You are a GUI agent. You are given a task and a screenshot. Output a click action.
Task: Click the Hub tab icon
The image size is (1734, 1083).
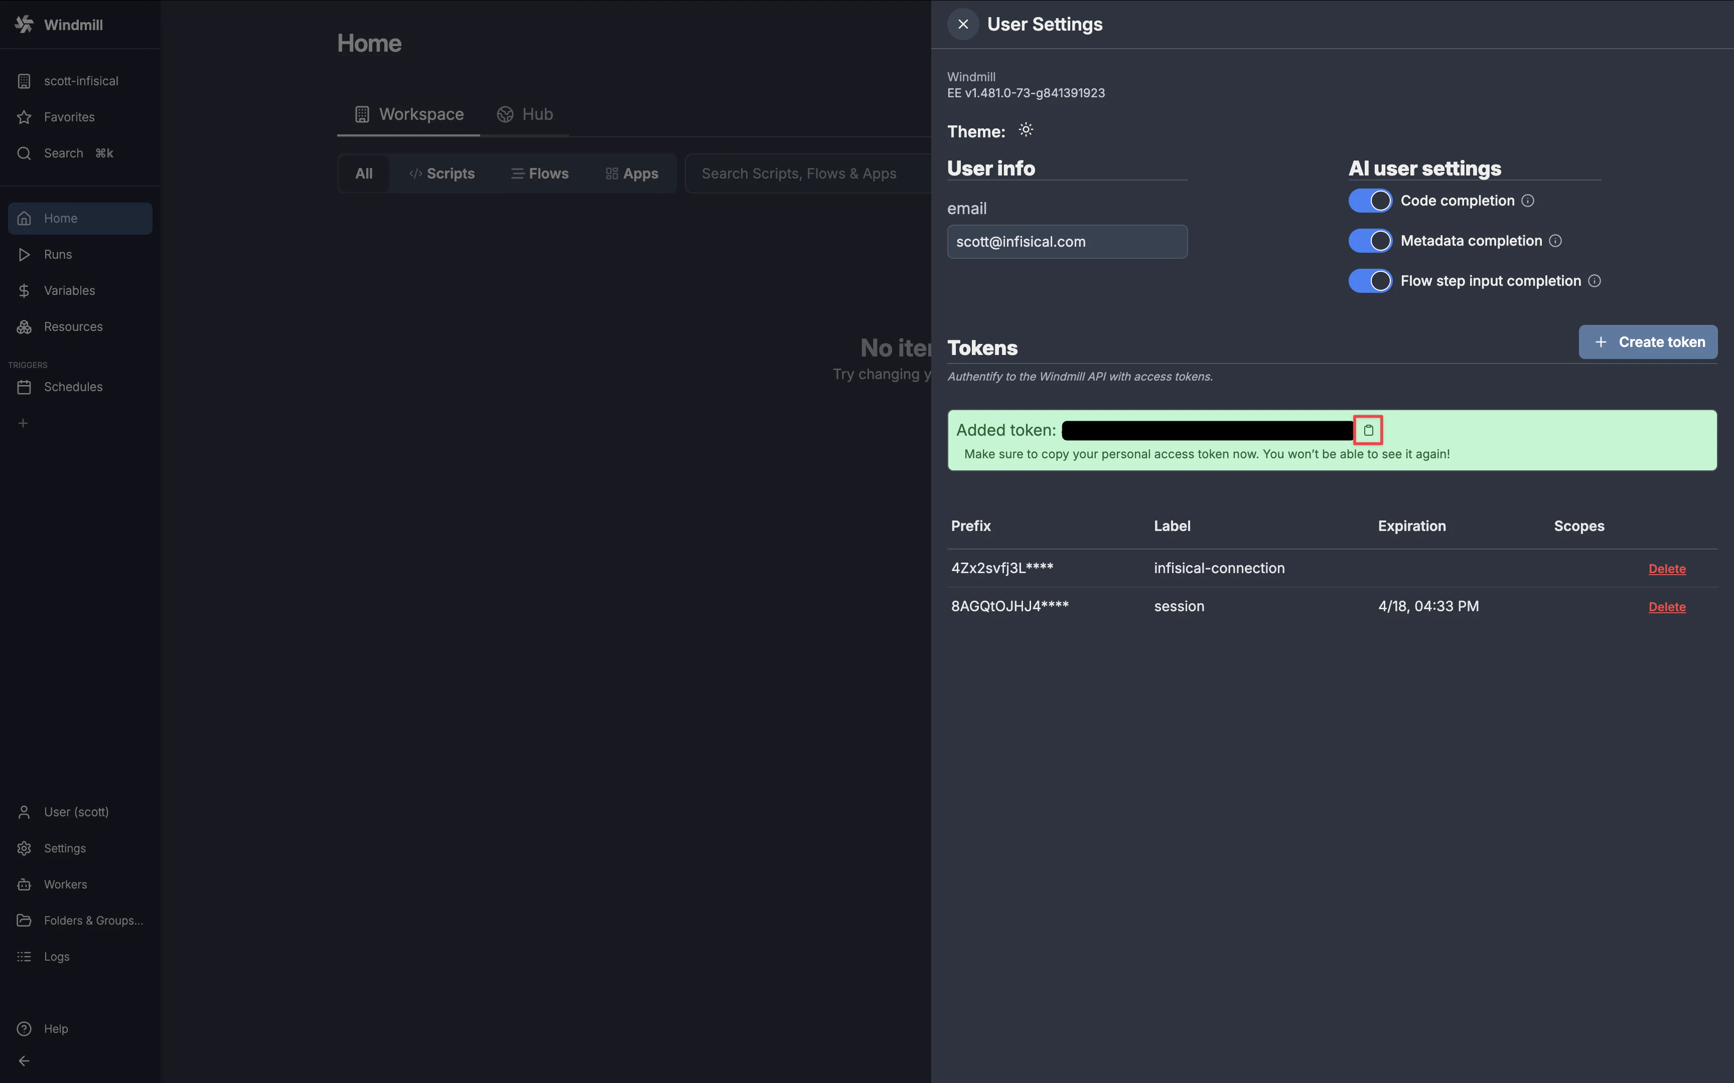click(505, 115)
